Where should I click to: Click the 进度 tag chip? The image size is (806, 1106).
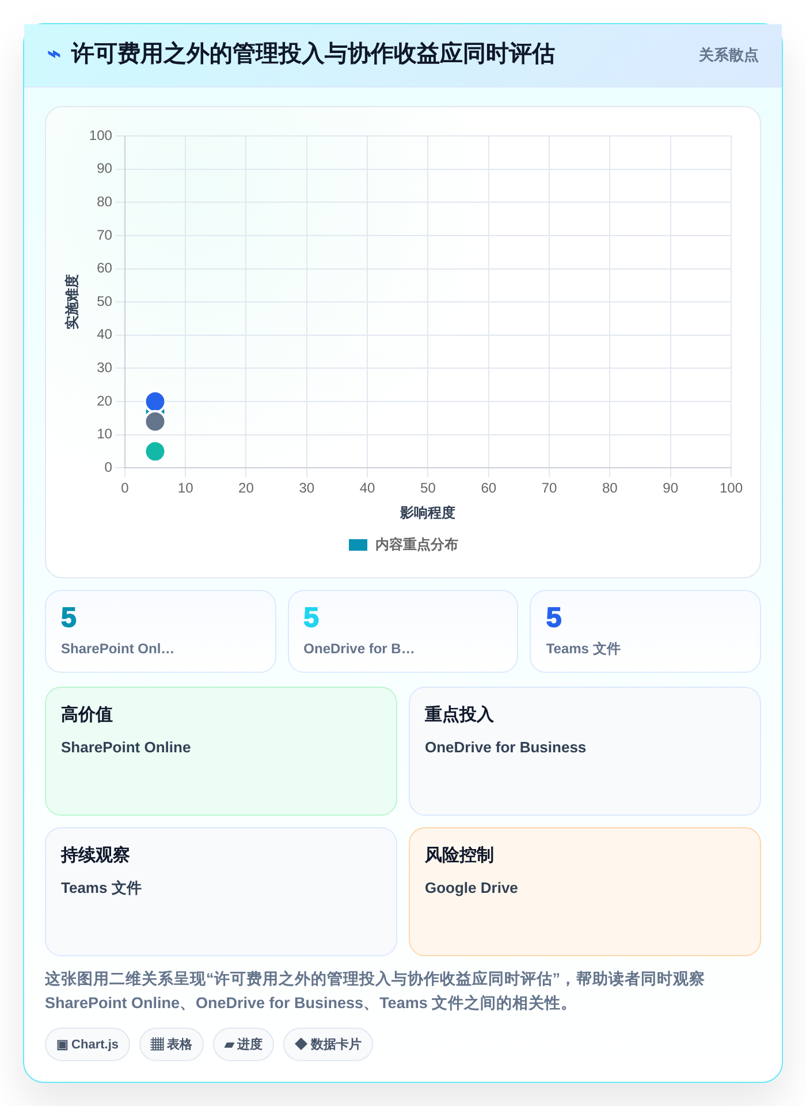point(244,1044)
